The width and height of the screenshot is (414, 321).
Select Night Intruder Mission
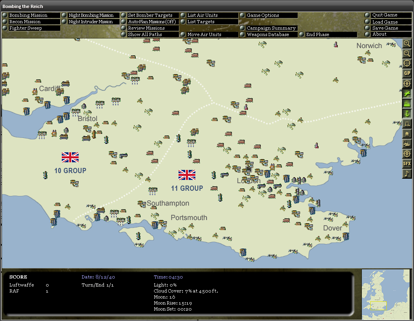click(x=91, y=22)
